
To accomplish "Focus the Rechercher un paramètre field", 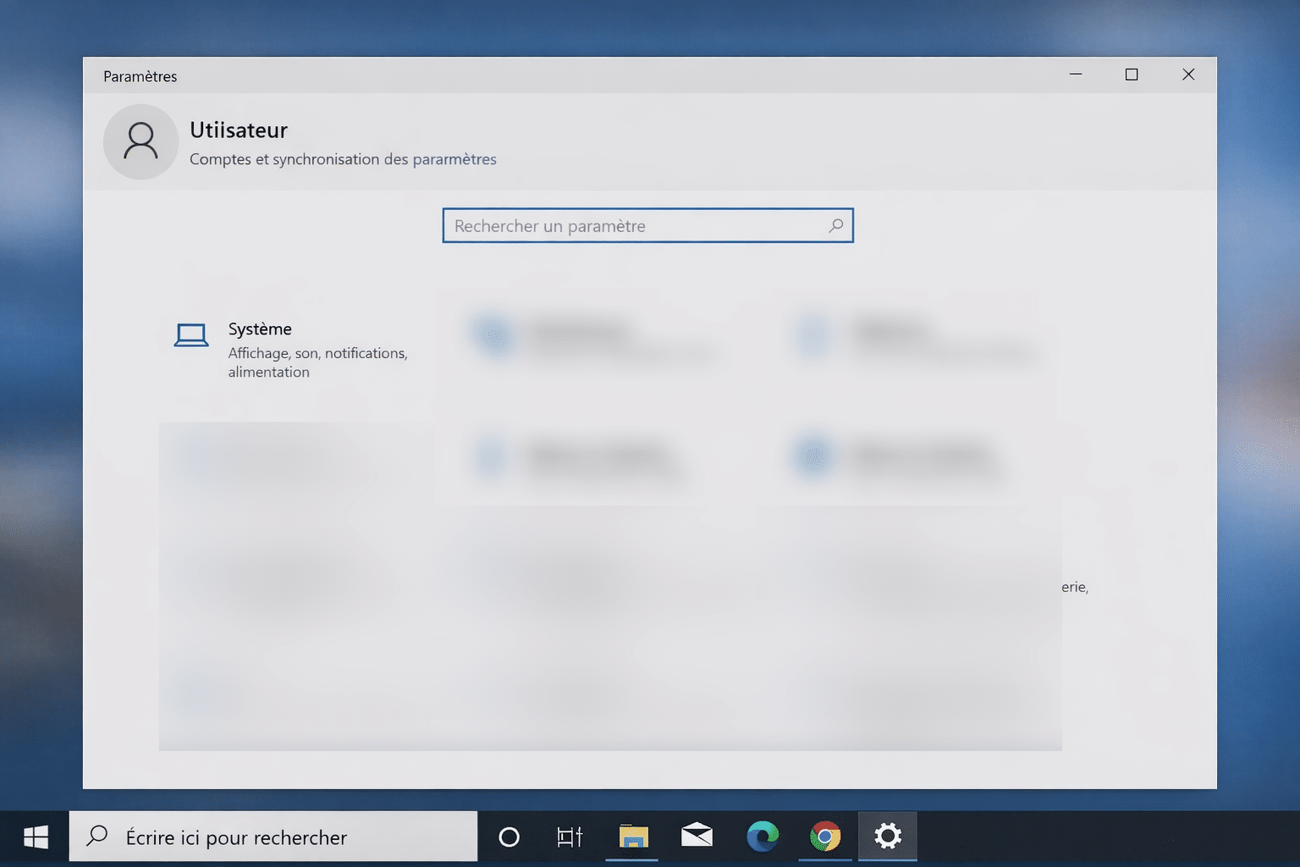I will point(635,226).
